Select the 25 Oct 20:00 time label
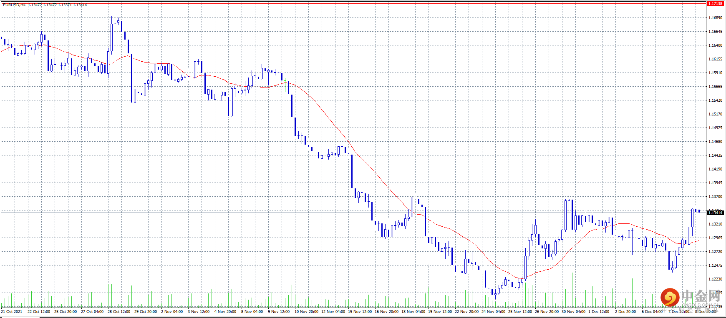The image size is (726, 318). (x=66, y=312)
